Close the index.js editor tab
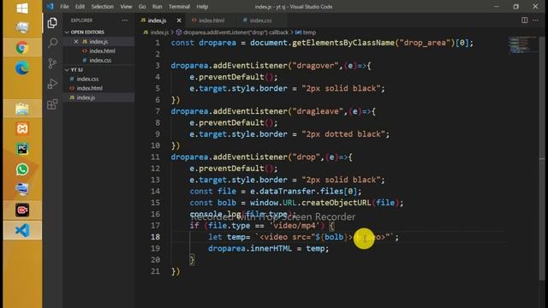Screen dimensions: 548x308 coord(179,21)
